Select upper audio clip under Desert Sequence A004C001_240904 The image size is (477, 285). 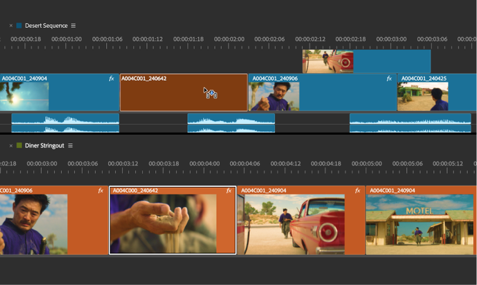(65, 118)
